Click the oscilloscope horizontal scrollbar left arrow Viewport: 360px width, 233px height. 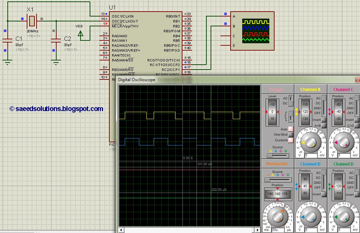[x=121, y=229]
